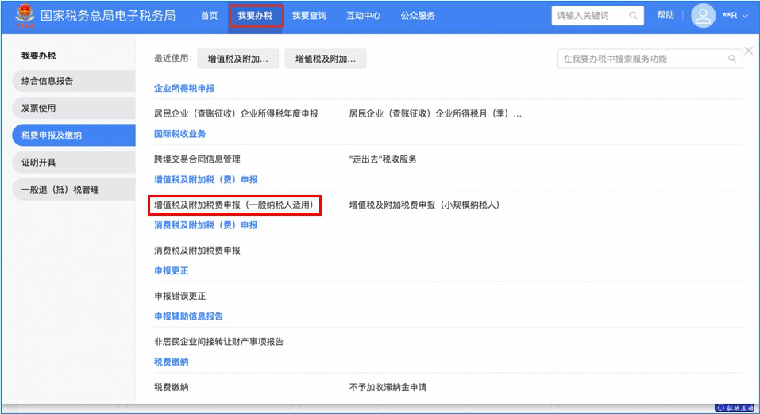Open 发票使用 sidebar item

73,108
